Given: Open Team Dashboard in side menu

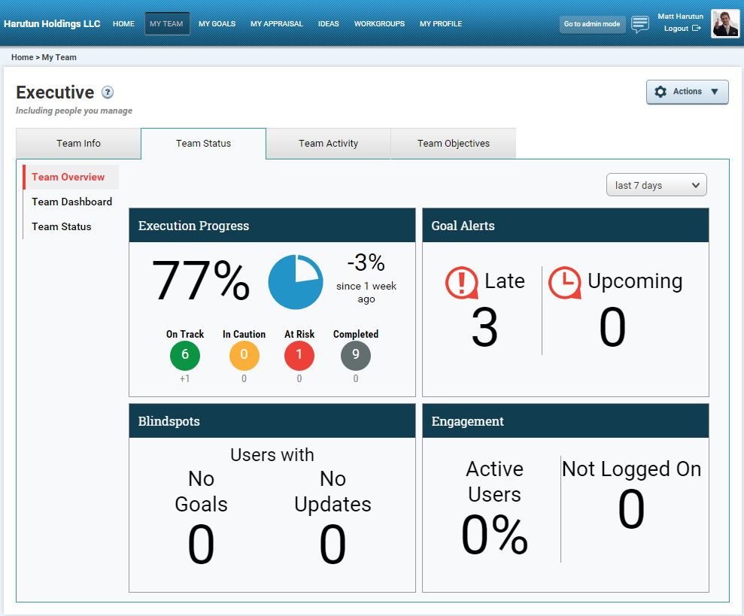Looking at the screenshot, I should pos(71,202).
